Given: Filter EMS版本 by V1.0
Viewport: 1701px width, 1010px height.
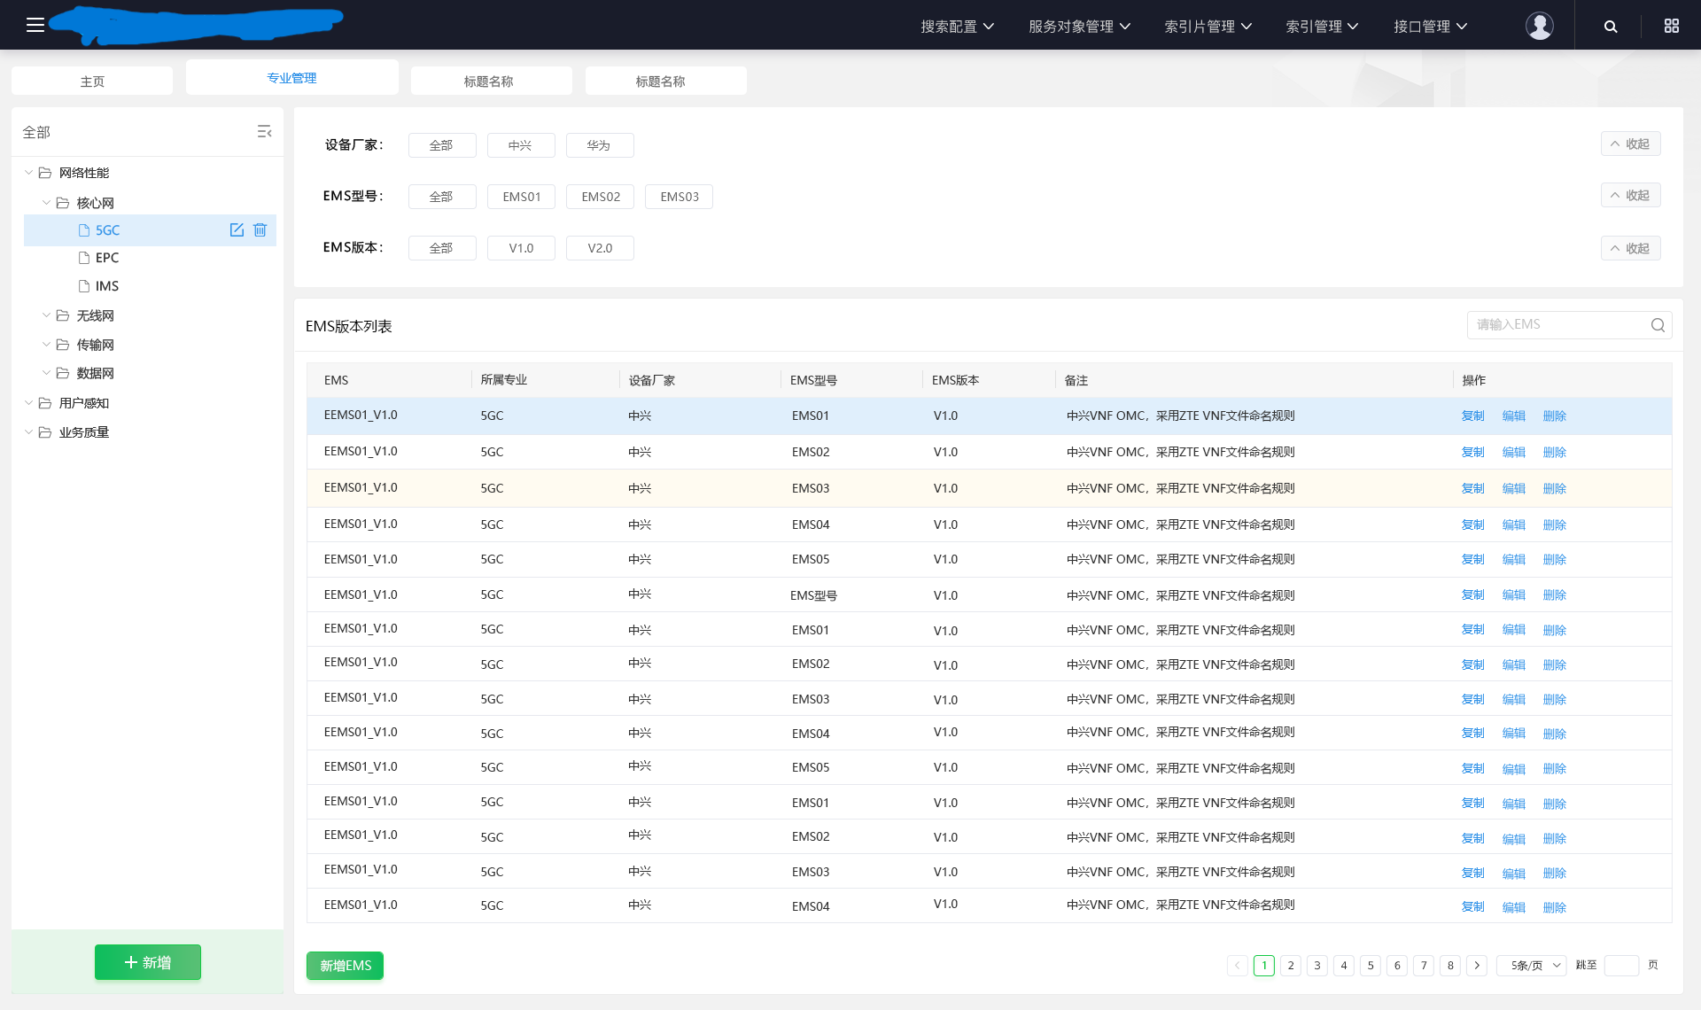Looking at the screenshot, I should pos(521,248).
